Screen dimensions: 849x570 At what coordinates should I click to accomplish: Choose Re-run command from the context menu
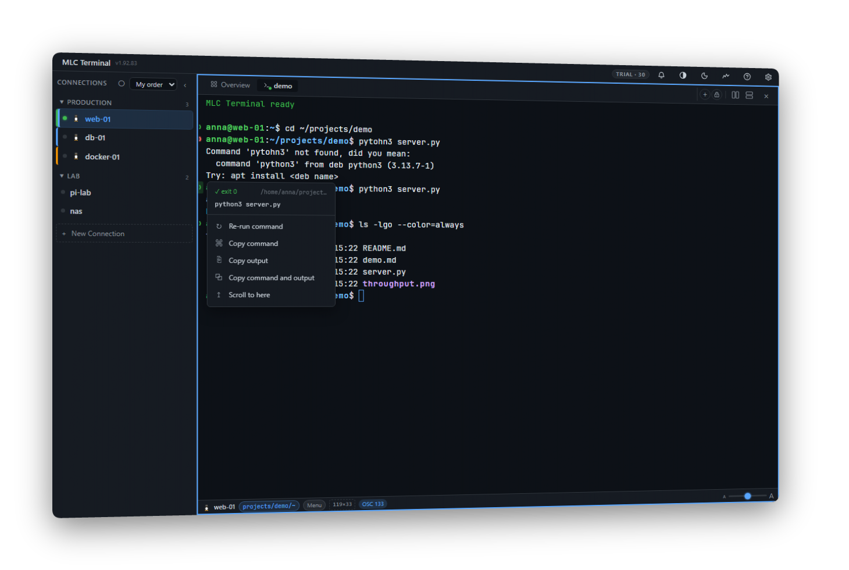coord(271,226)
